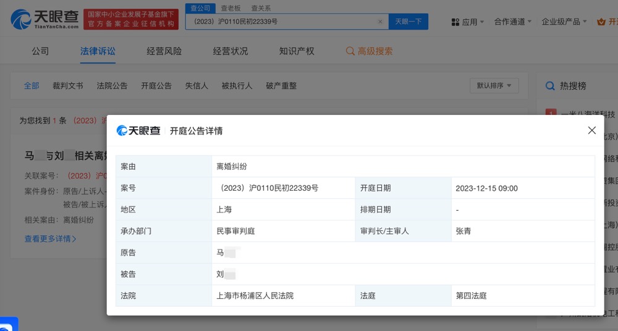Click the 热搜榜 search icon
This screenshot has width=618, height=331.
(x=550, y=86)
